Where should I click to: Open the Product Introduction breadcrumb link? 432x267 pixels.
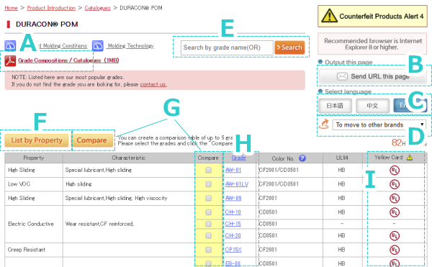point(51,8)
